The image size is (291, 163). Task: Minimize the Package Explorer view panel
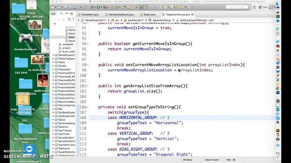67,14
